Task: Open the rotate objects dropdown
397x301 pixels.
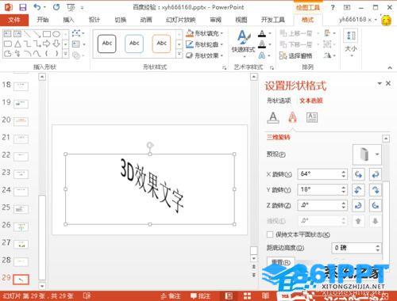Action: [330, 55]
